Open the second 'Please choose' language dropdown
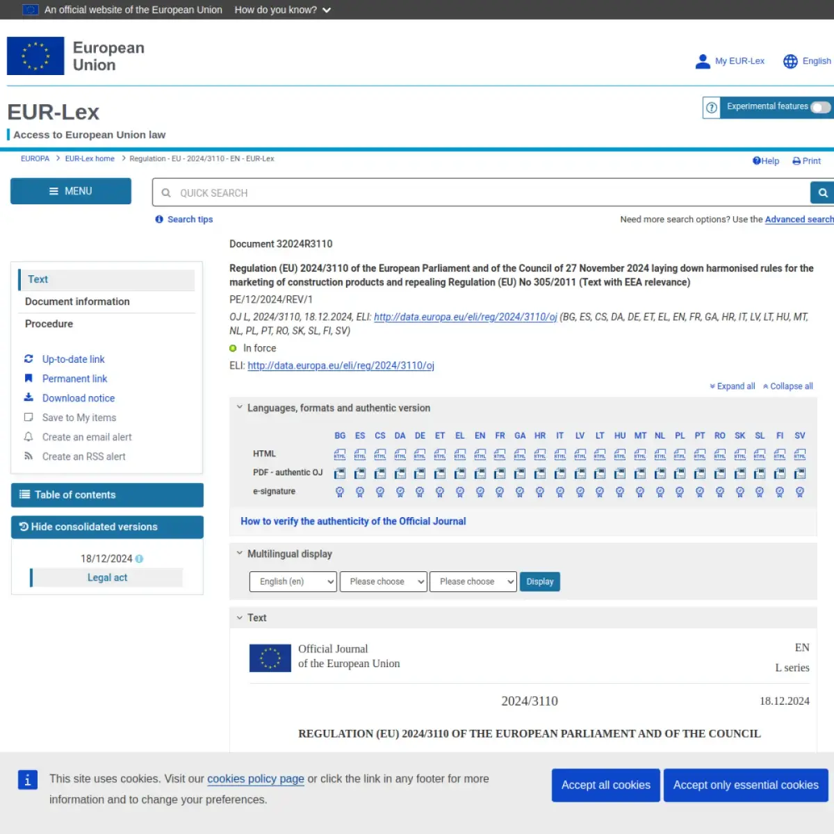Image resolution: width=834 pixels, height=834 pixels. coord(384,582)
